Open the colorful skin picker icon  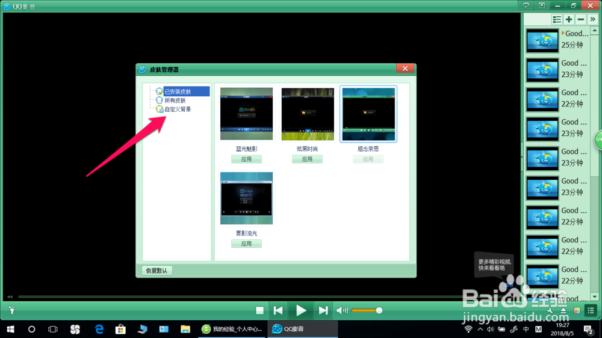tap(577, 311)
